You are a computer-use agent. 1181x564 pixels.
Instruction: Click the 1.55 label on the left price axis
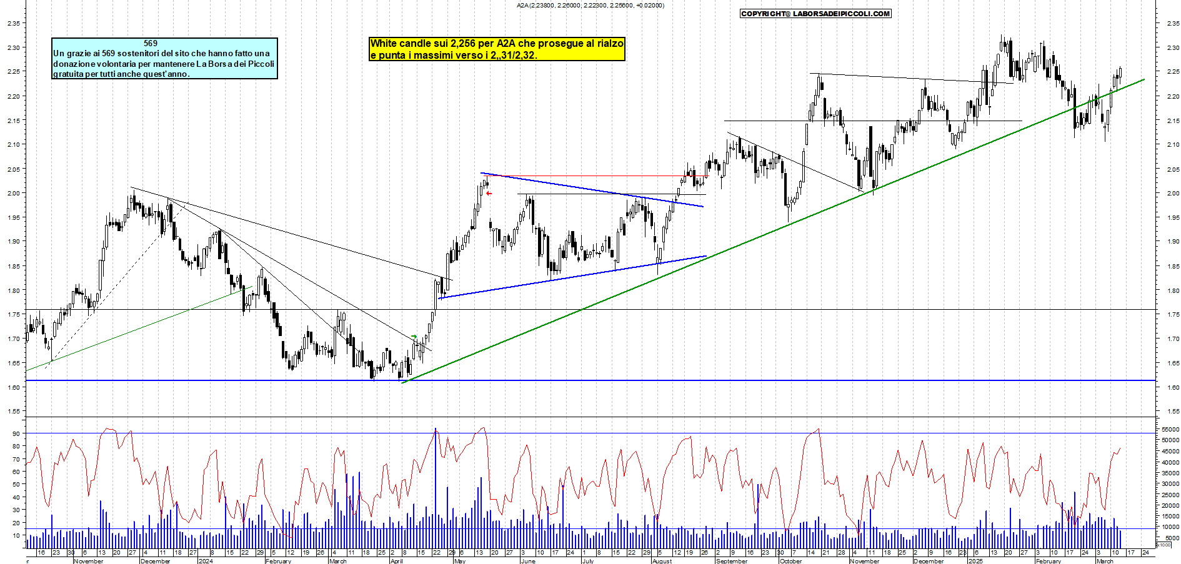pos(13,412)
